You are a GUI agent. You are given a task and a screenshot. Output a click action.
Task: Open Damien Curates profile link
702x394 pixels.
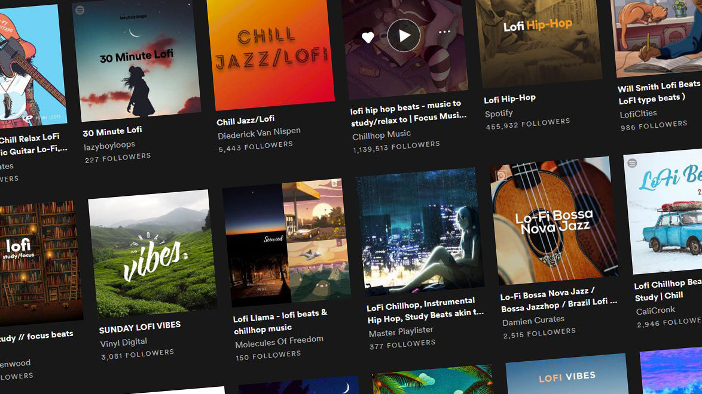tap(533, 320)
